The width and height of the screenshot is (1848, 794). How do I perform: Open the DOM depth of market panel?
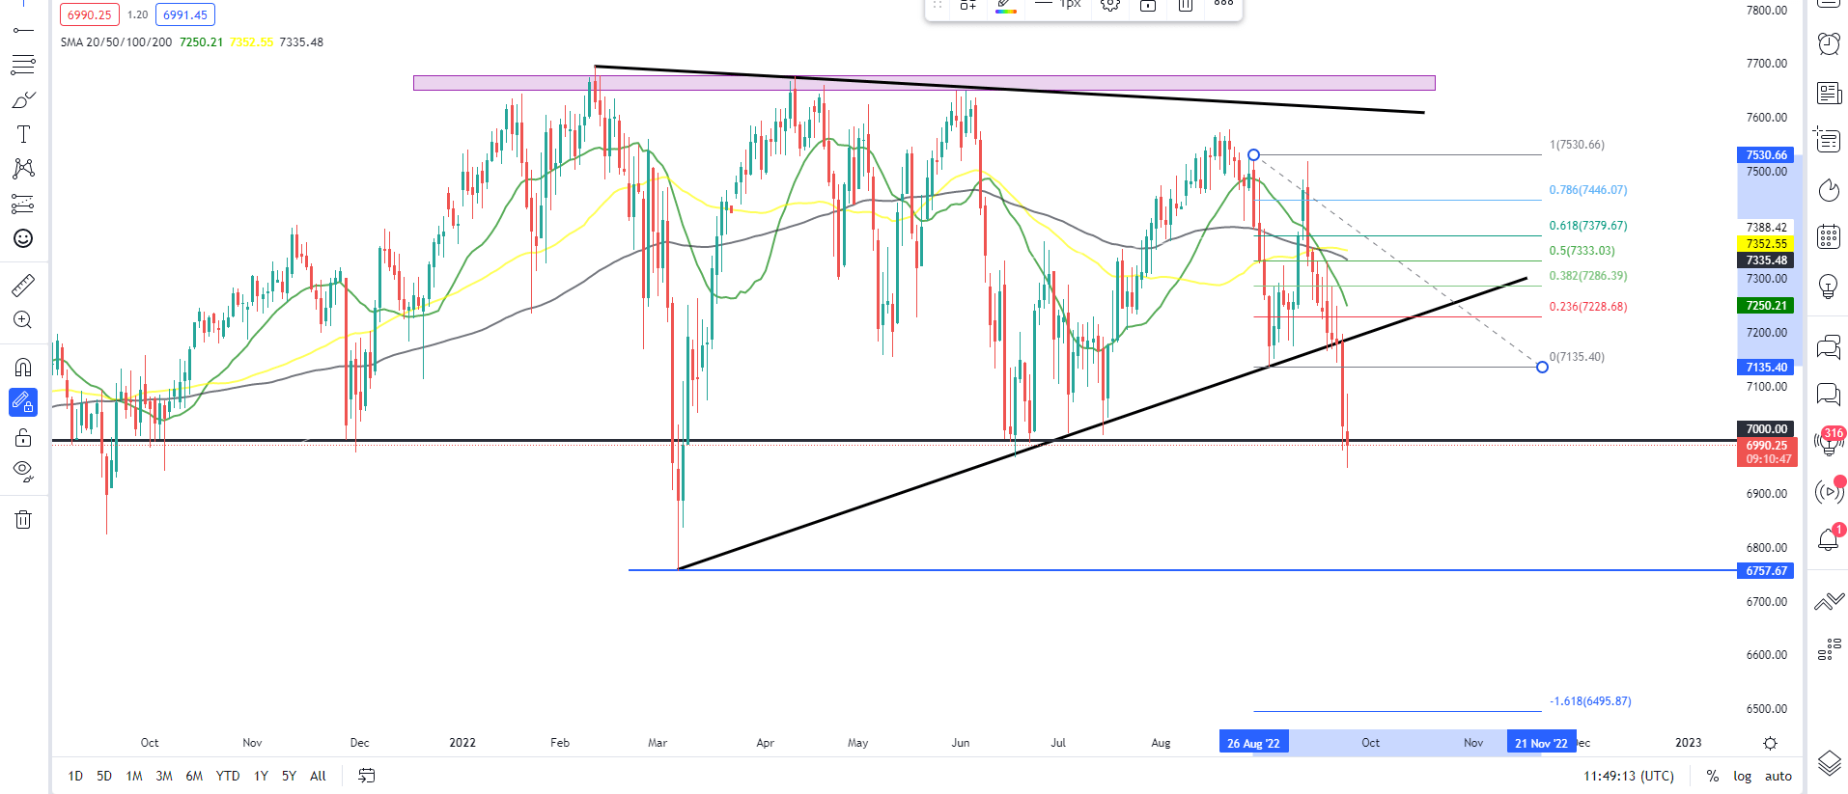click(x=1829, y=649)
